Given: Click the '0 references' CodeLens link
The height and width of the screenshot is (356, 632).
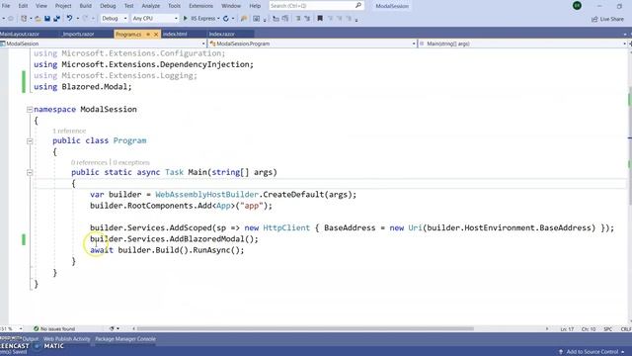Looking at the screenshot, I should pyautogui.click(x=89, y=162).
